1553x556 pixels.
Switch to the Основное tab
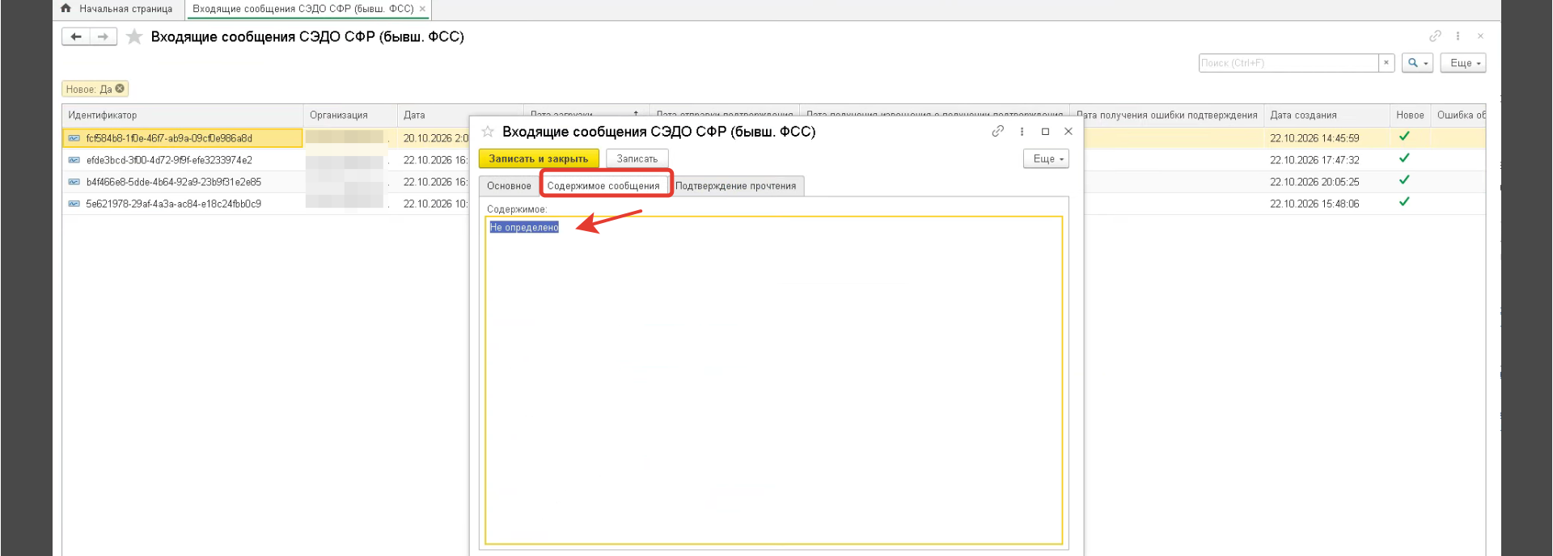pos(509,186)
